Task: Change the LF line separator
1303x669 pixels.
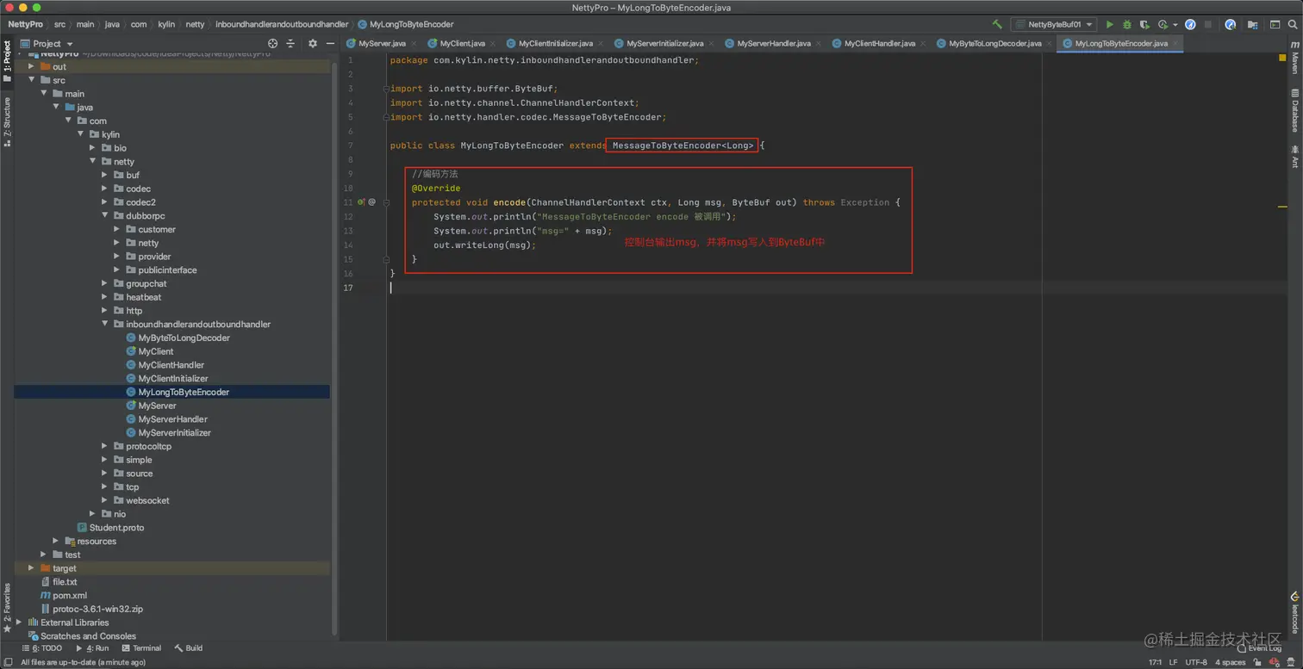Action: click(1174, 662)
